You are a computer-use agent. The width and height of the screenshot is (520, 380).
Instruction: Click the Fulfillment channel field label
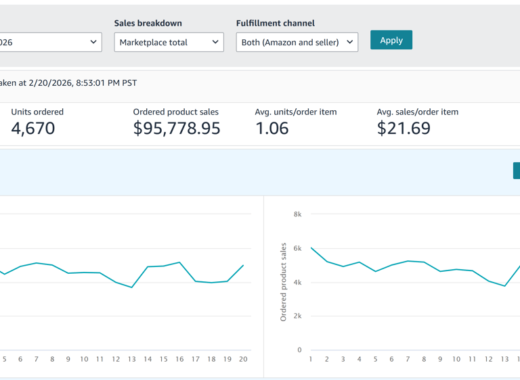point(275,23)
